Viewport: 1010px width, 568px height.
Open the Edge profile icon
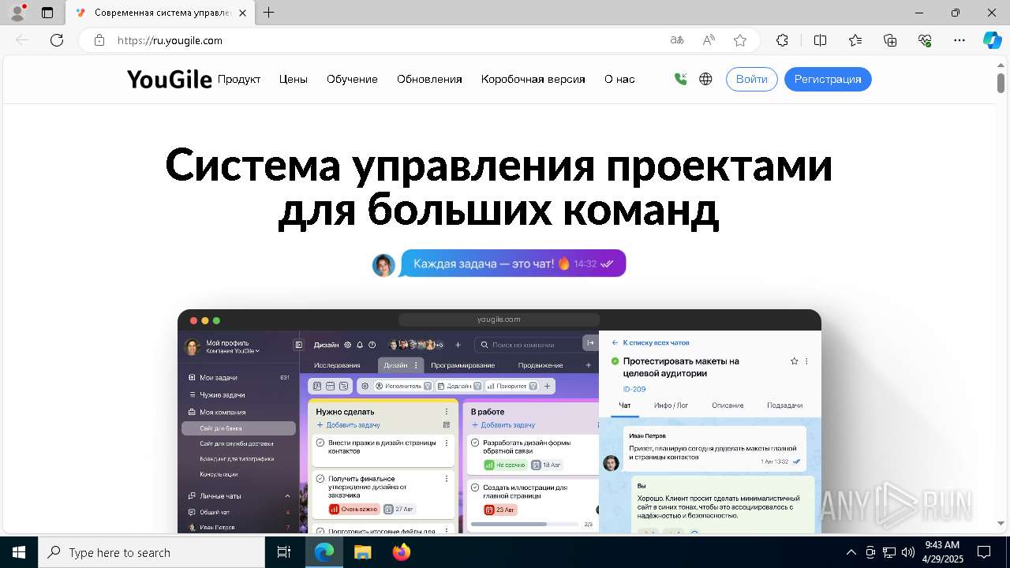click(17, 13)
